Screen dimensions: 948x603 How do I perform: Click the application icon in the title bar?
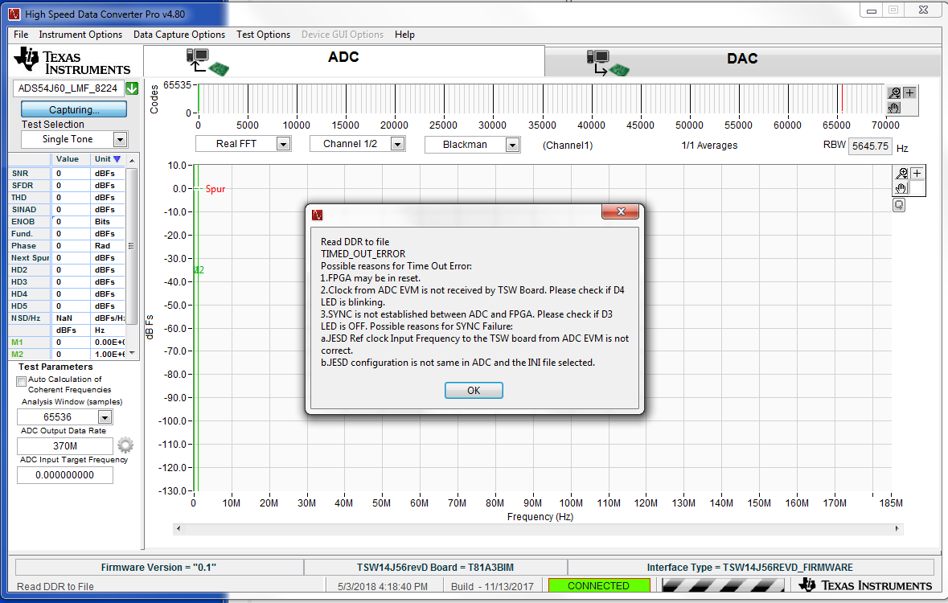(x=14, y=14)
